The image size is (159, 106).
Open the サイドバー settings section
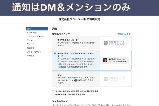click(x=31, y=44)
